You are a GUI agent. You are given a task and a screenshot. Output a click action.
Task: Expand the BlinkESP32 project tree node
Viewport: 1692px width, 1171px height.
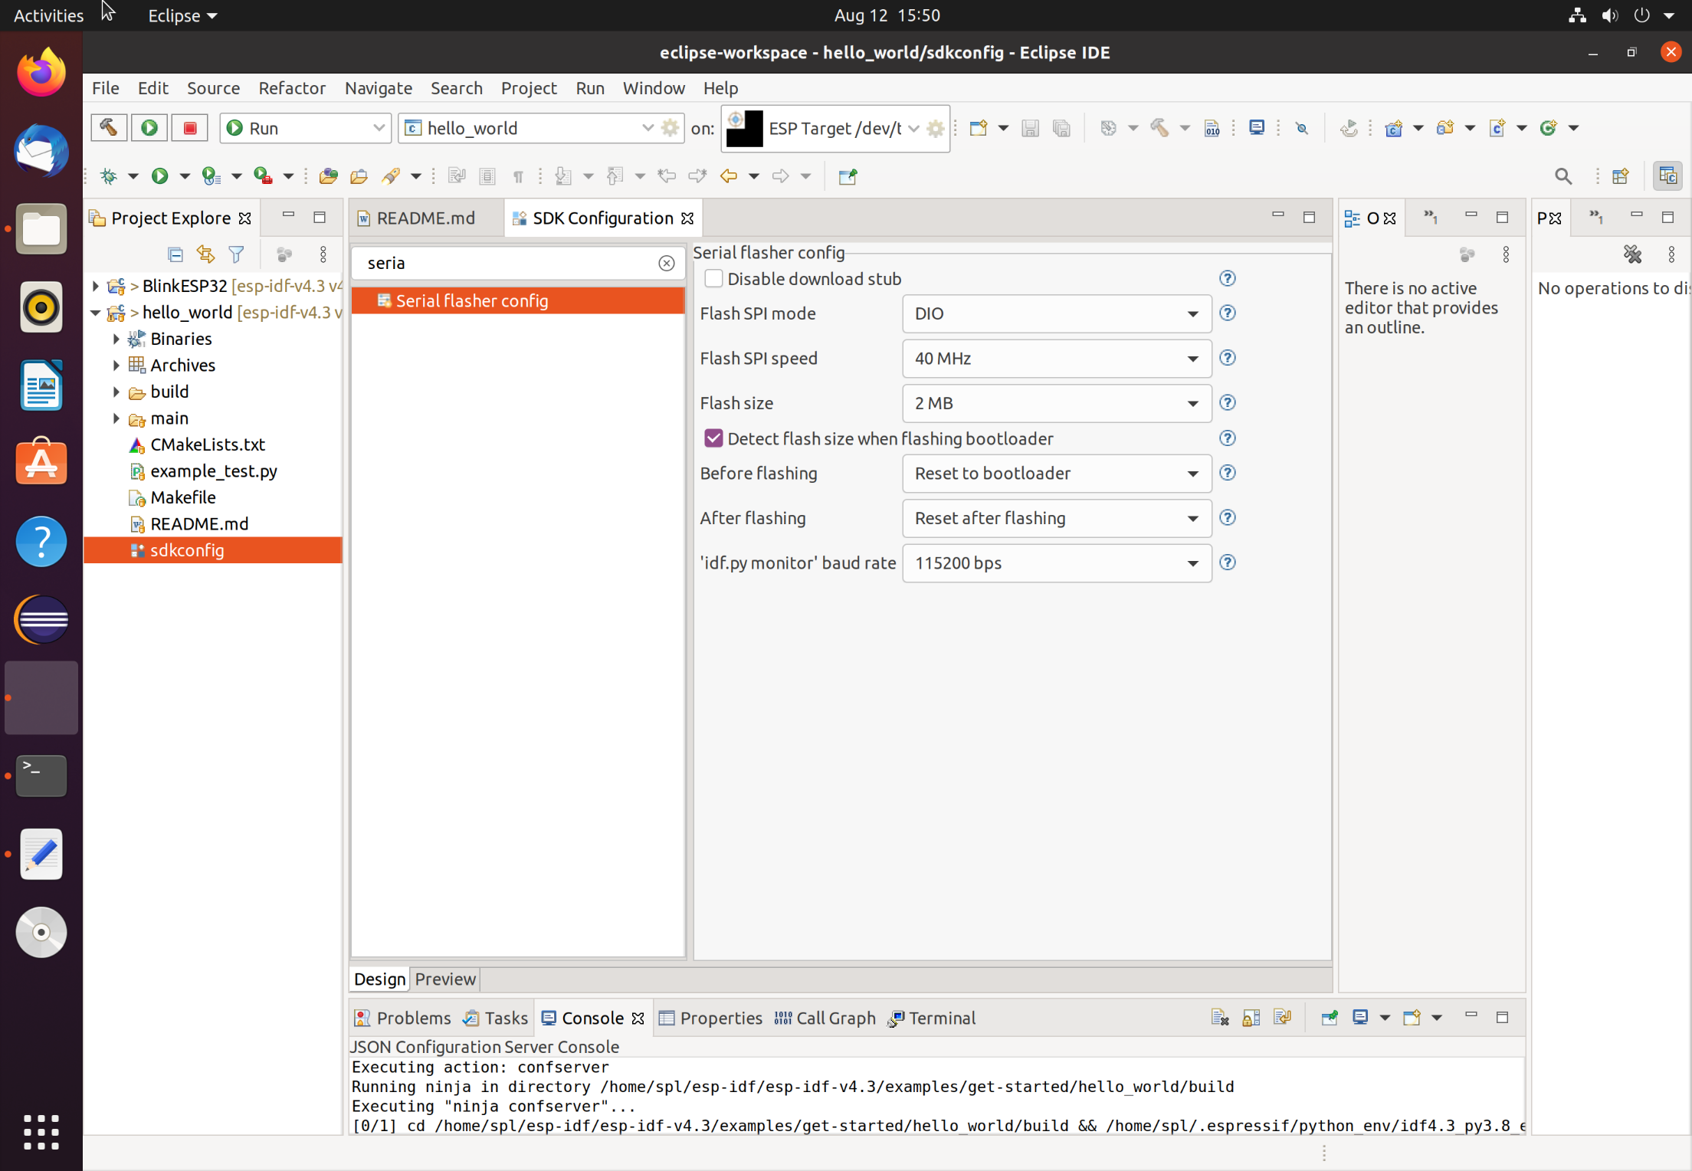tap(96, 286)
